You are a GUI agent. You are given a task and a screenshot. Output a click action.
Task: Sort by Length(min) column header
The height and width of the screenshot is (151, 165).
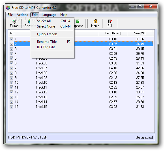(x=113, y=33)
